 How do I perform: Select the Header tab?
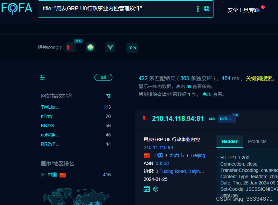point(229,141)
